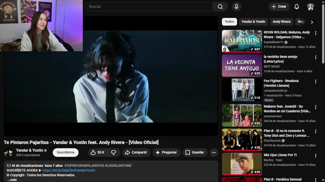Click the 7,1 M de visualizaciones text
The height and width of the screenshot is (182, 325).
[25, 166]
